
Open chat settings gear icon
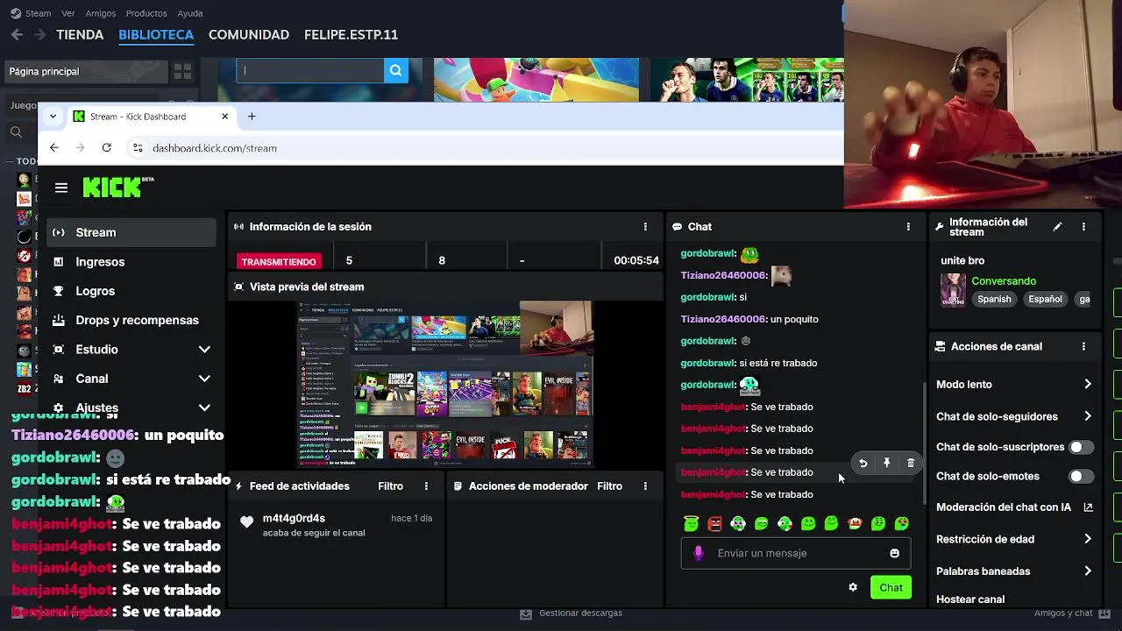853,587
